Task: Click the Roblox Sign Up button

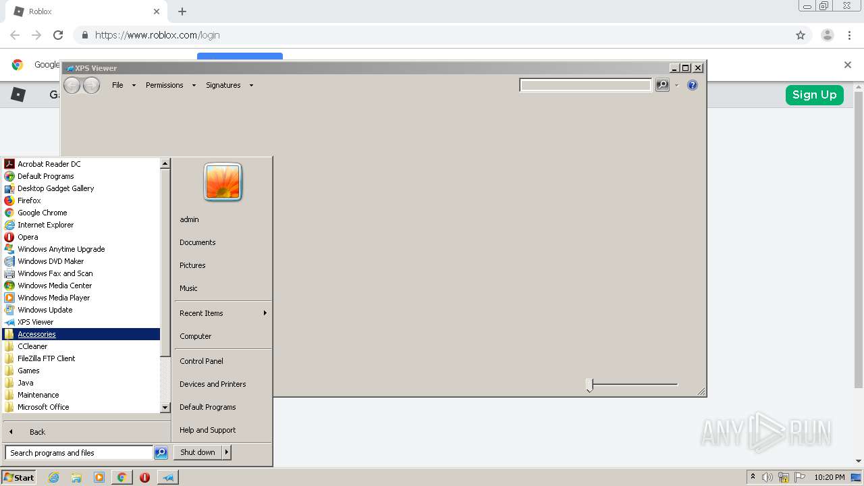Action: coord(814,95)
